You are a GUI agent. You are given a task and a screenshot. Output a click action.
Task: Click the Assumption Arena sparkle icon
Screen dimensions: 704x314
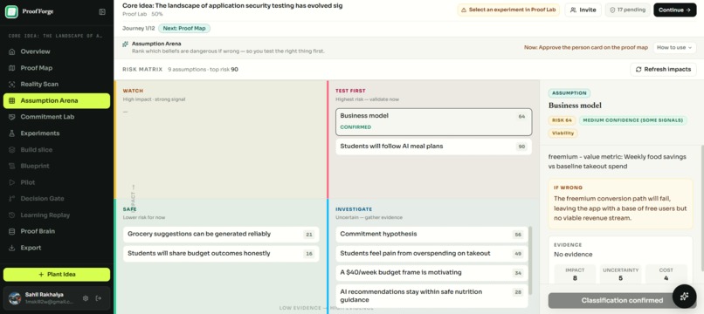(125, 44)
